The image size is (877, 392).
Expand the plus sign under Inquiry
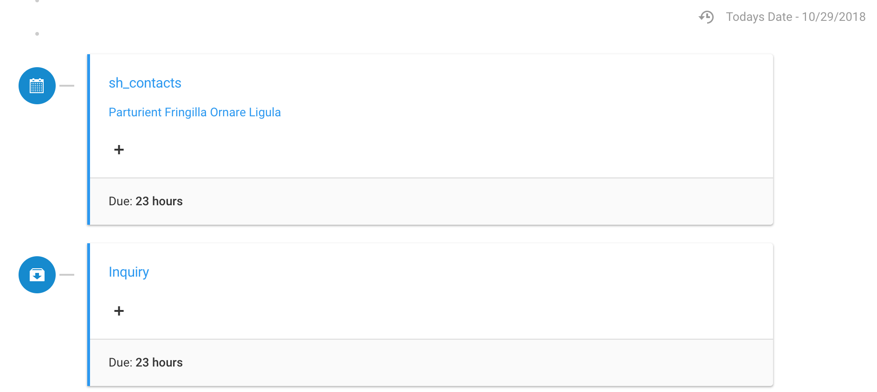coord(119,311)
